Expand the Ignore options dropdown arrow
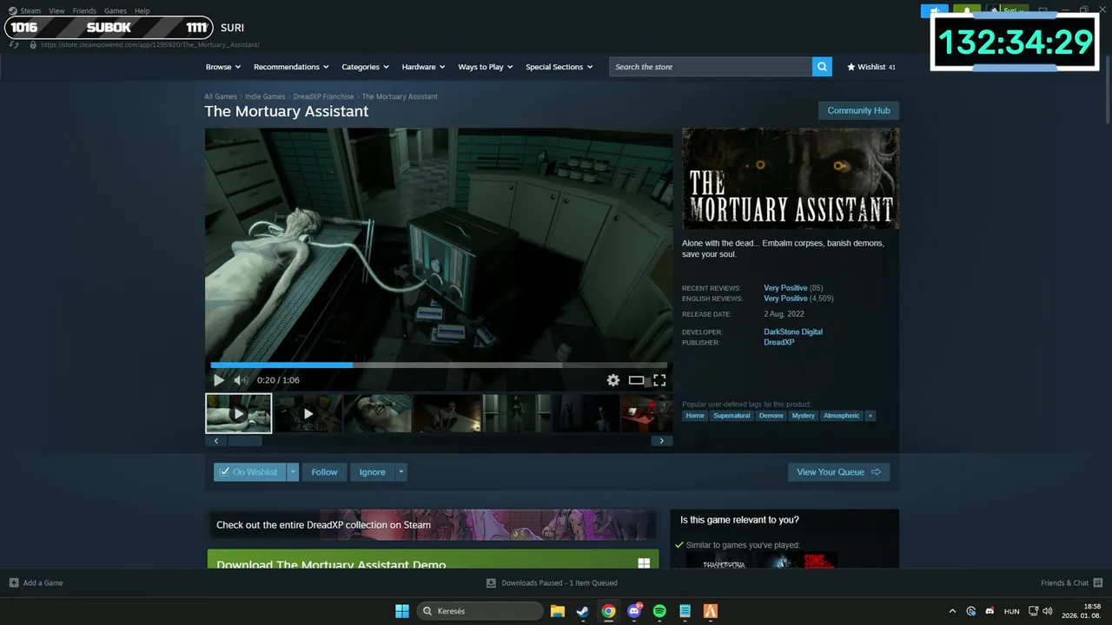Image resolution: width=1112 pixels, height=625 pixels. coord(400,472)
